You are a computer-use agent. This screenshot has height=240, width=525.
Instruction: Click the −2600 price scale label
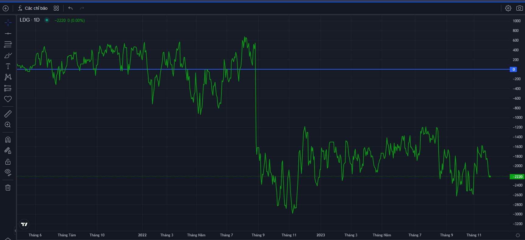[517, 195]
